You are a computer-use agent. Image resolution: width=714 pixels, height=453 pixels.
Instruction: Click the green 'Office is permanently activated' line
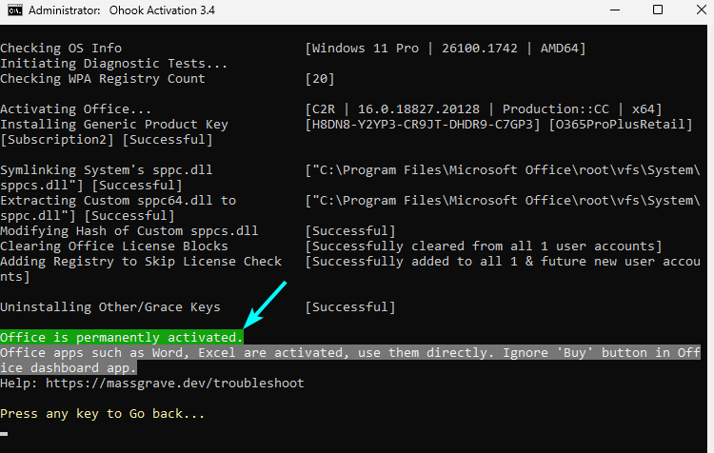122,337
